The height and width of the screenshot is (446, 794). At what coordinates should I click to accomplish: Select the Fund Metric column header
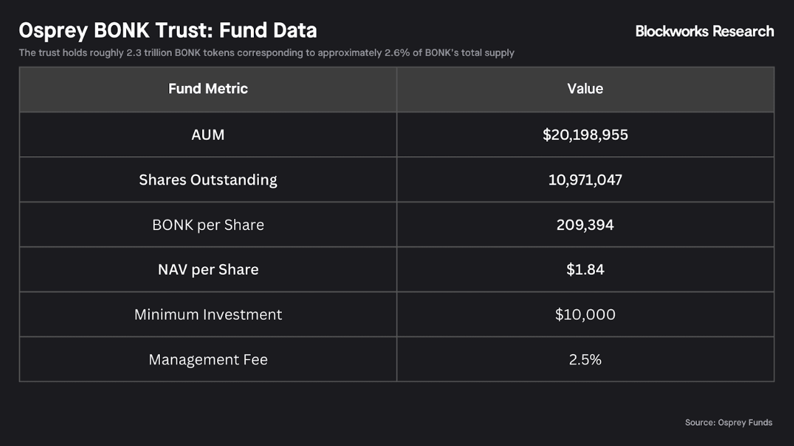pos(208,89)
